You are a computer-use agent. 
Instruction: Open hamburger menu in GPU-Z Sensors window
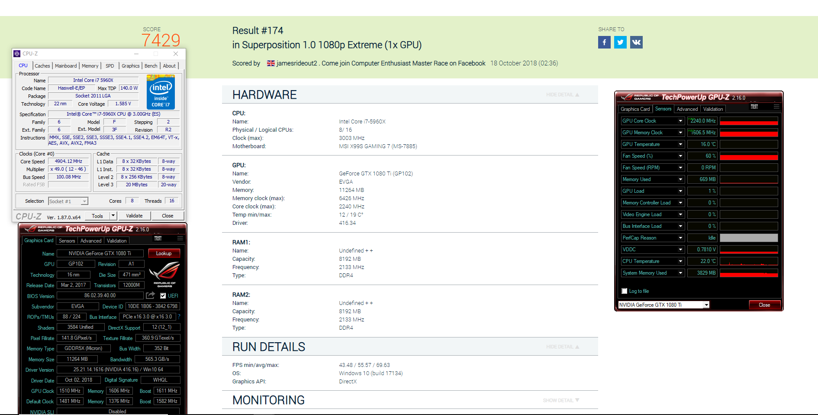(776, 107)
